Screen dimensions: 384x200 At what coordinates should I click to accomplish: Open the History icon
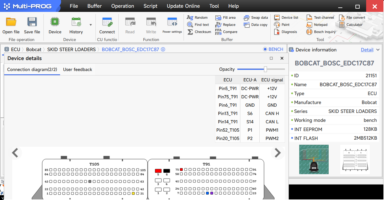76,22
